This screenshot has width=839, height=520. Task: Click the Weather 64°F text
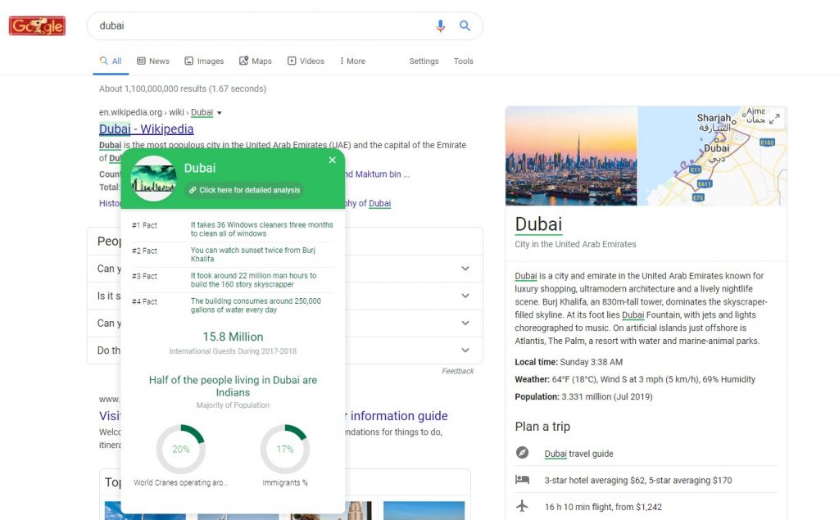click(x=635, y=379)
